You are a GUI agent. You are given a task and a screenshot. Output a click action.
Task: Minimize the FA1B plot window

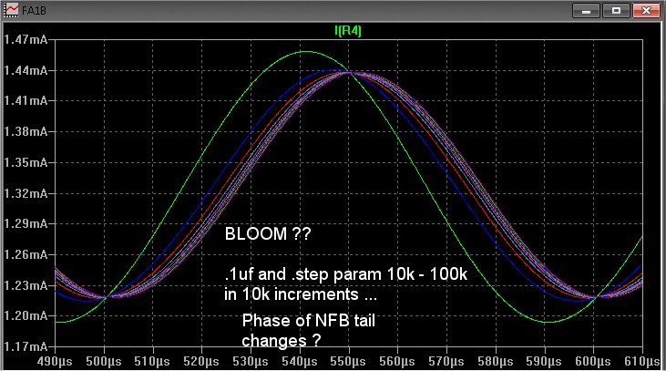586,11
